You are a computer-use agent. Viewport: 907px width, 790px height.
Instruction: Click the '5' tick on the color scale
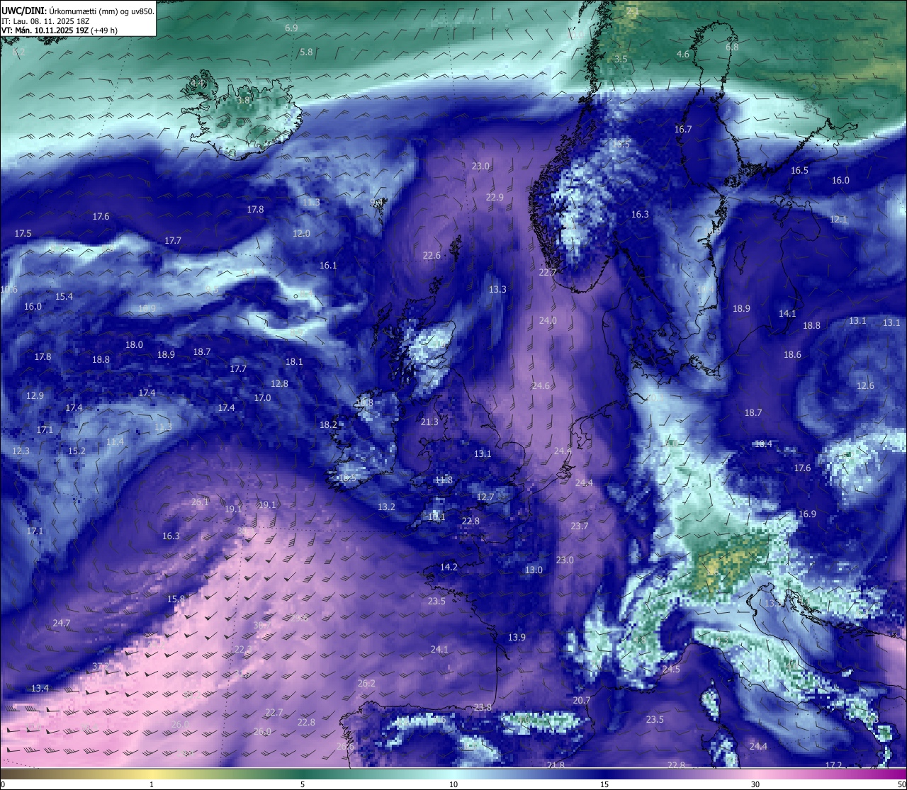tap(303, 784)
